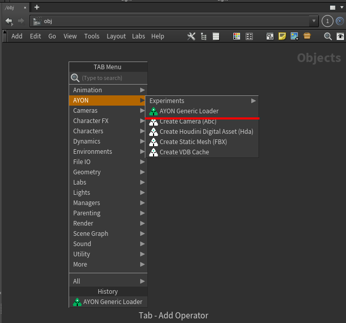The width and height of the screenshot is (346, 323).
Task: Open the All category
Action: pyautogui.click(x=108, y=281)
